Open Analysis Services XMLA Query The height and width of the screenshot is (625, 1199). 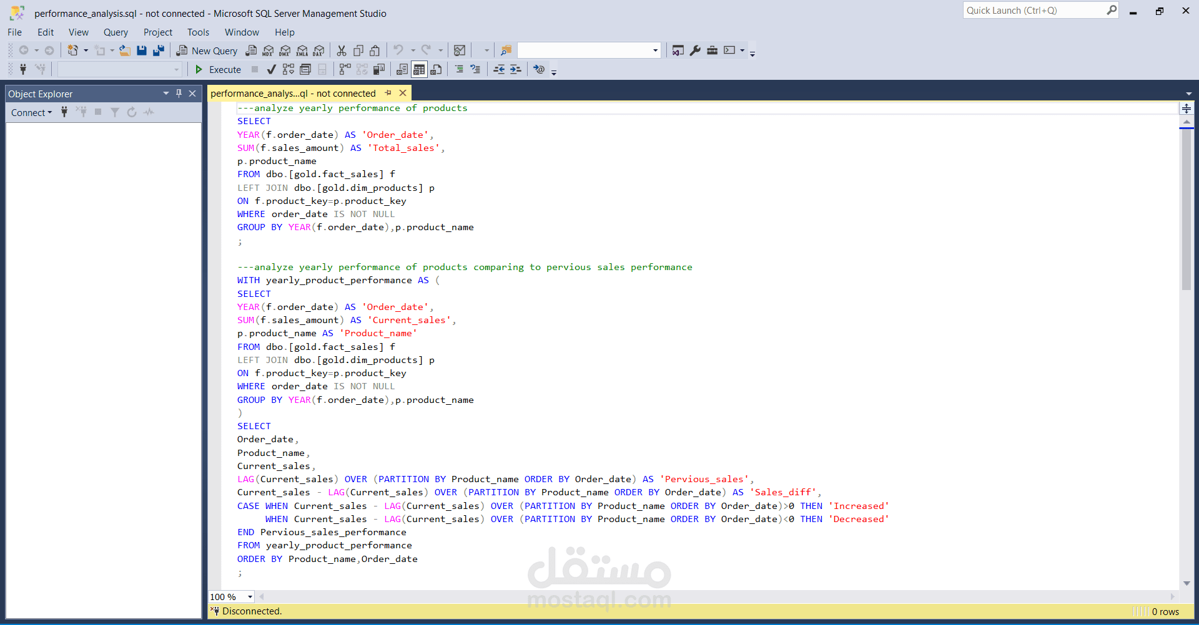point(302,51)
